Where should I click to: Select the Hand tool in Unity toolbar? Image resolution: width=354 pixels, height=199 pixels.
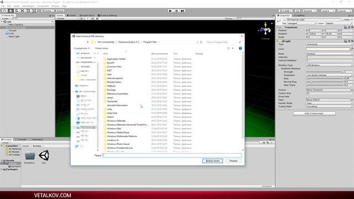(x=4, y=11)
